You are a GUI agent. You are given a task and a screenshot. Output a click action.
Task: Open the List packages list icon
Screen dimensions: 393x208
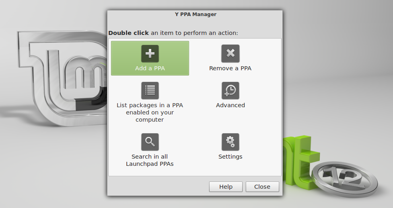click(150, 91)
